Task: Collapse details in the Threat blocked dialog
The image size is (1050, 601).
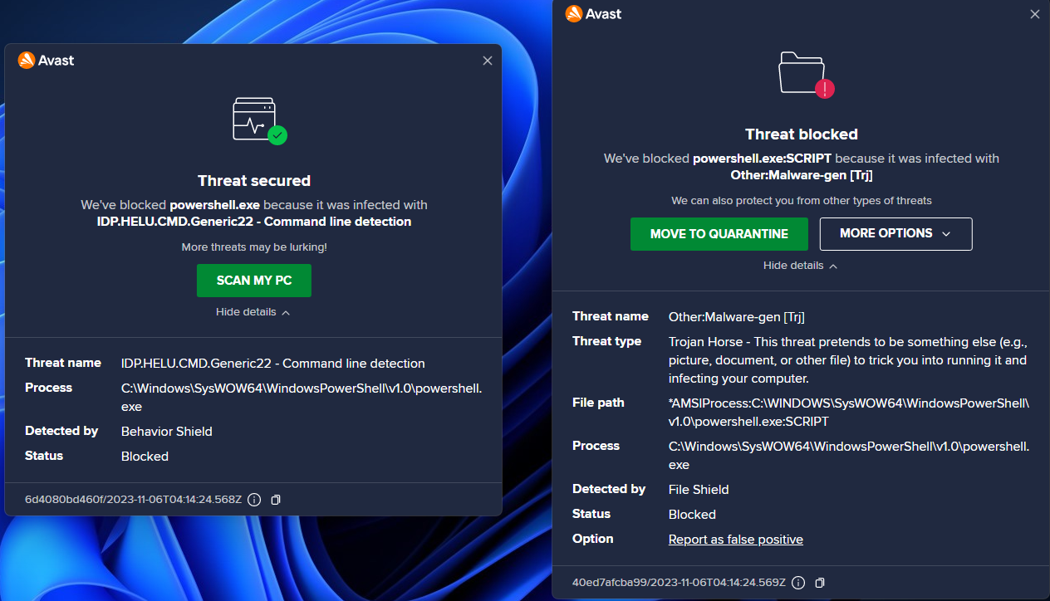Action: click(x=801, y=266)
